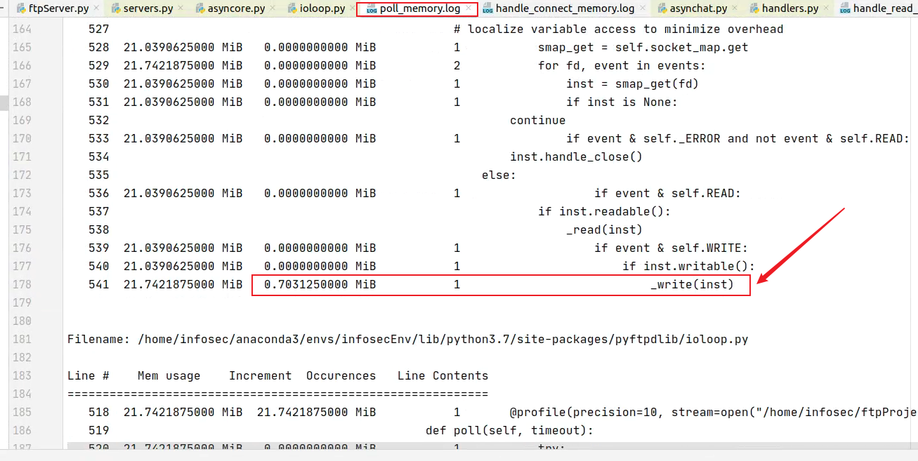Open the partially visible handle_read log tab
This screenshot has width=918, height=461.
click(x=884, y=9)
